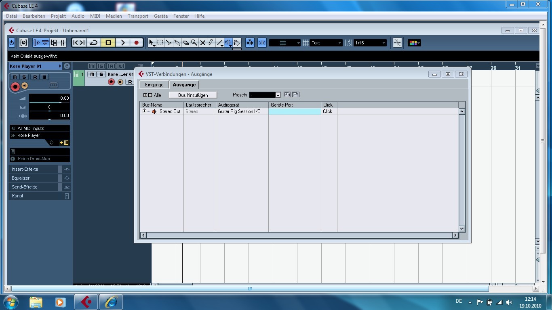This screenshot has height=310, width=552.
Task: Toggle inspector Write automation W button
Action: pyautogui.click(x=44, y=77)
